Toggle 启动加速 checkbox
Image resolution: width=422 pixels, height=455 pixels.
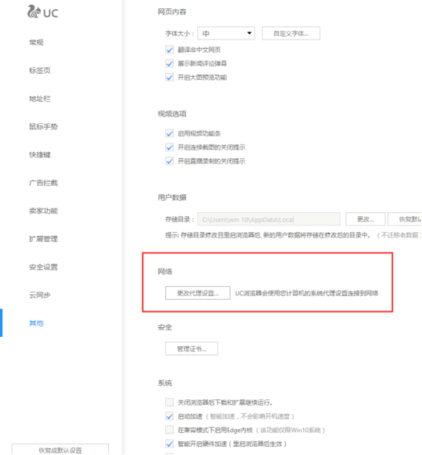pos(170,417)
